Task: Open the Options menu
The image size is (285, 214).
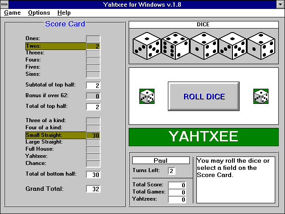Action: [x=39, y=13]
